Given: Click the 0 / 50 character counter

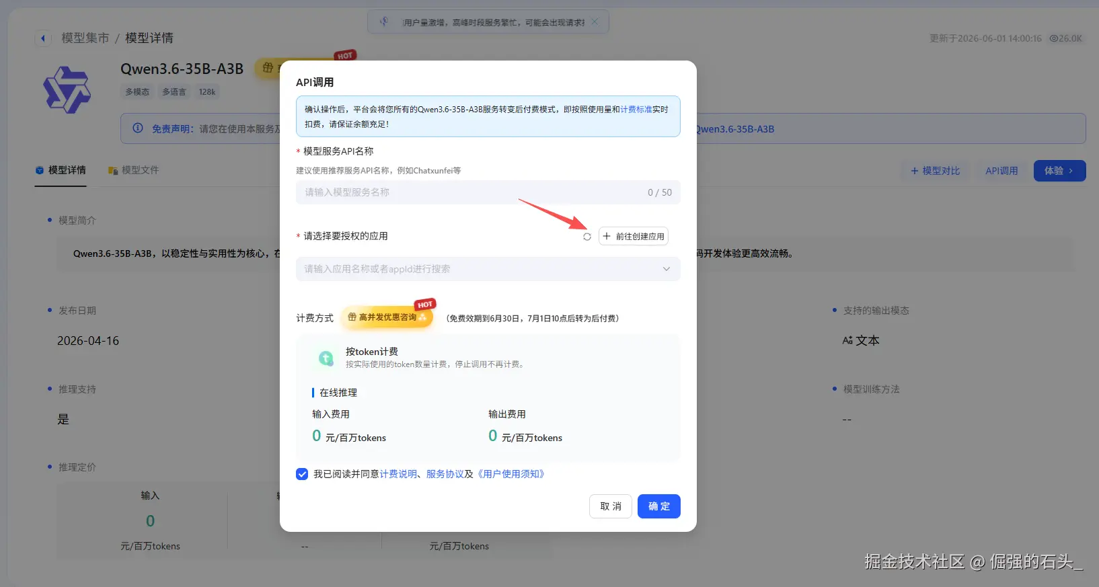Looking at the screenshot, I should coord(660,192).
